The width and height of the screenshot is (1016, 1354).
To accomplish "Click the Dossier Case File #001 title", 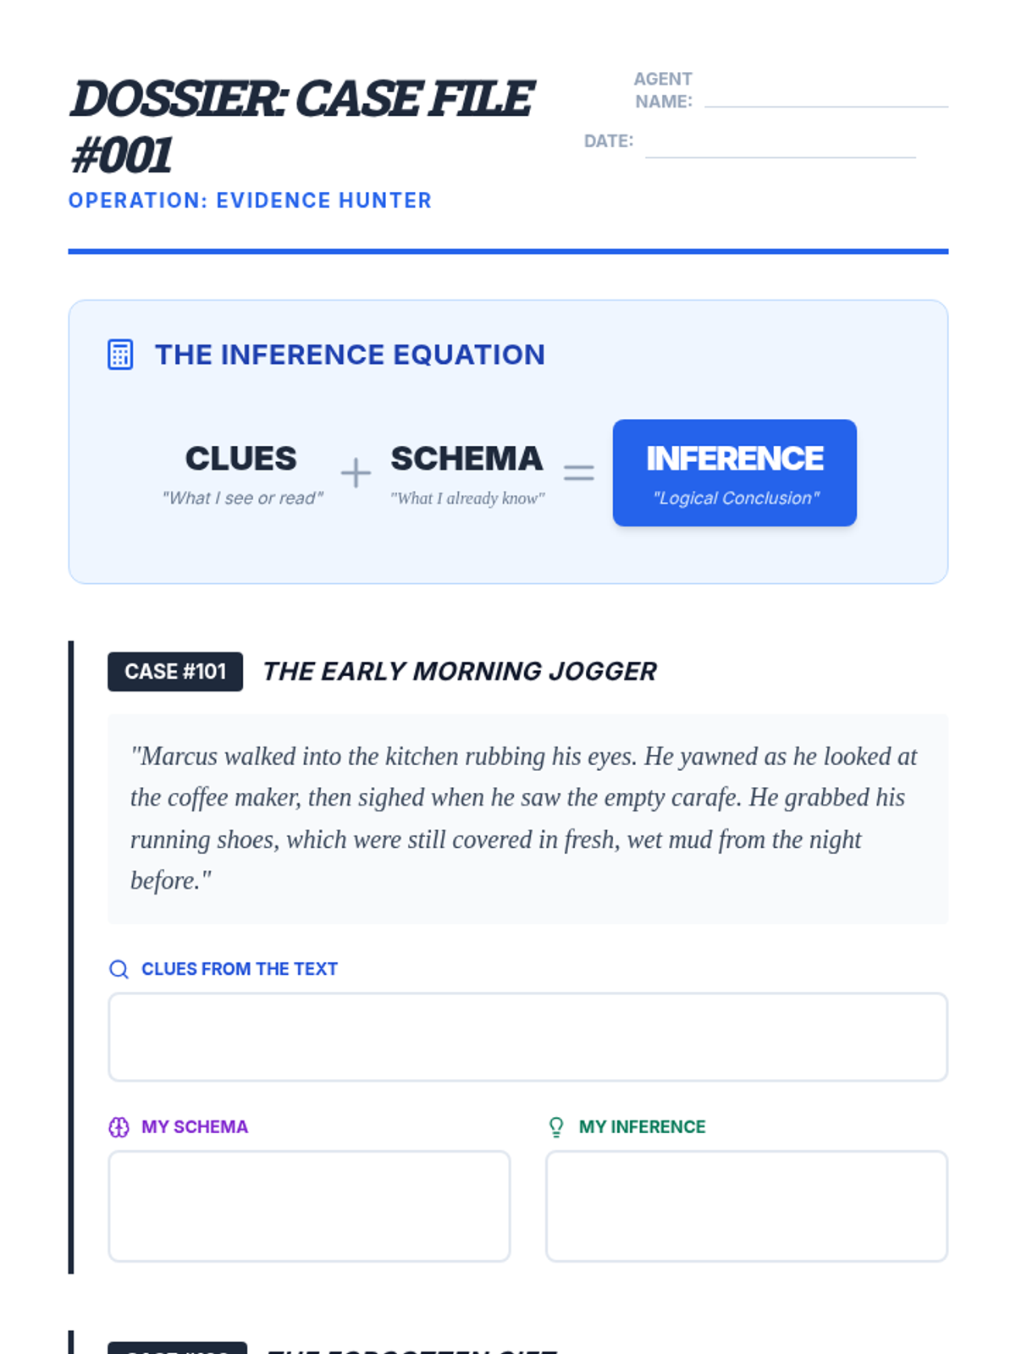I will [301, 127].
